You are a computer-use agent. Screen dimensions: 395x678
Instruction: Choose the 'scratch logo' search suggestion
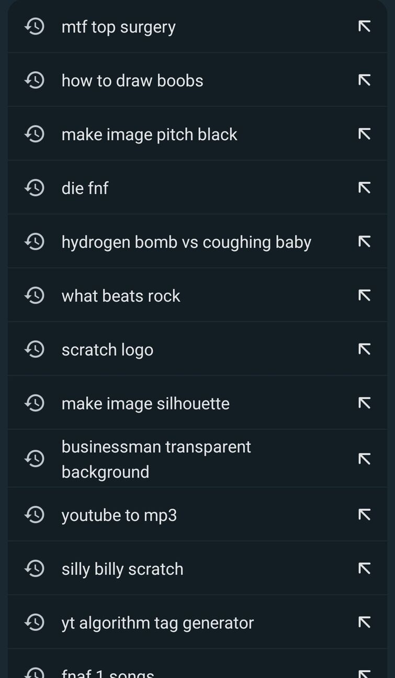197,349
